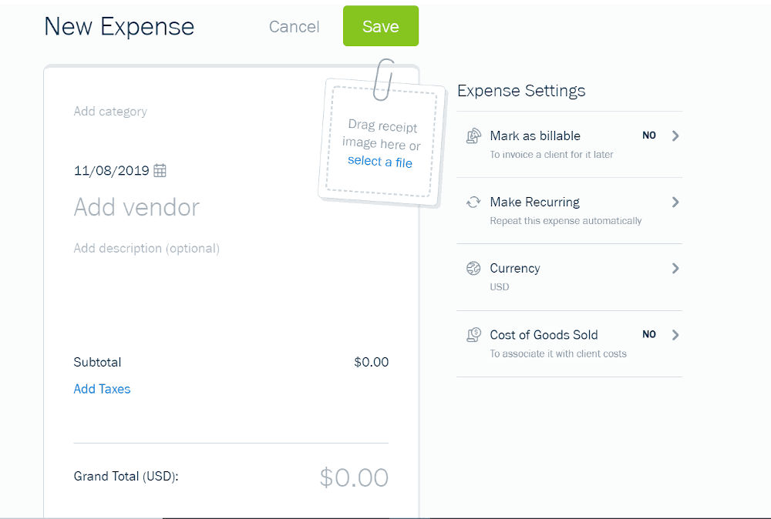Expand the Make Recurring chevron
771x519 pixels.
point(675,203)
